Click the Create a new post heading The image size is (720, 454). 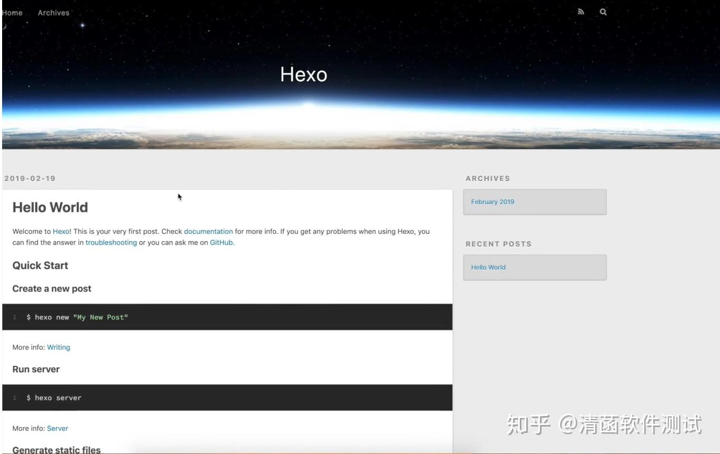[52, 289]
